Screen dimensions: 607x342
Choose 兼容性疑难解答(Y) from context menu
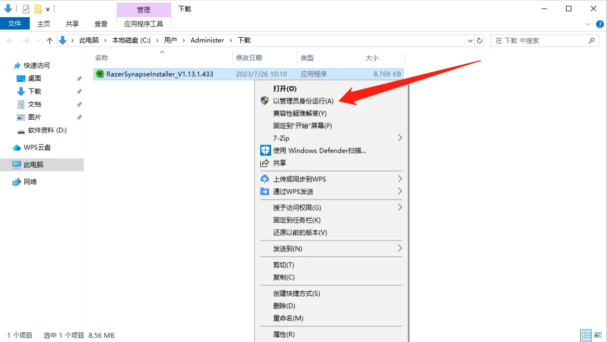[x=332, y=113]
